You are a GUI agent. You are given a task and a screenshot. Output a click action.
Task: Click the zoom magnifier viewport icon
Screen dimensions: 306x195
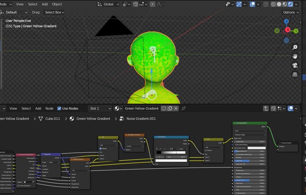pyautogui.click(x=295, y=47)
